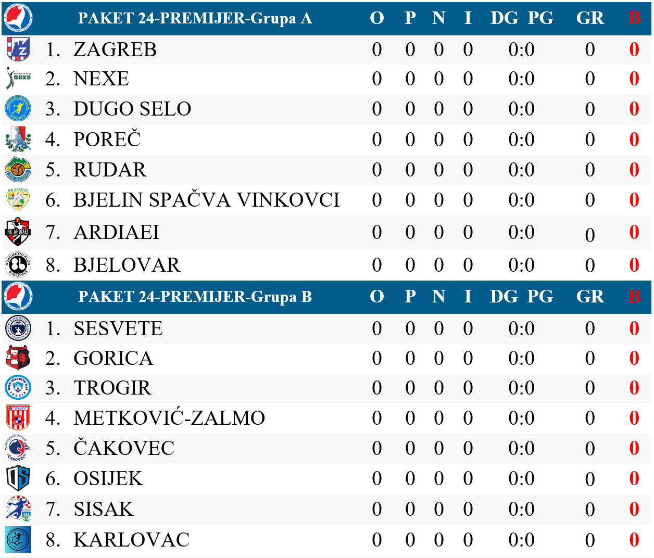Select the PAKET 24-PREMIJER-Grupa A header title
Viewport: 654px width, 558px height.
195,18
